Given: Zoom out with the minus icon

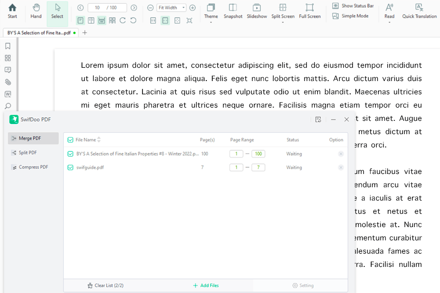Looking at the screenshot, I should pos(150,8).
